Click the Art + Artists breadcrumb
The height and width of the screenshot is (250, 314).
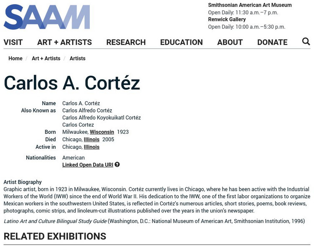pos(46,58)
